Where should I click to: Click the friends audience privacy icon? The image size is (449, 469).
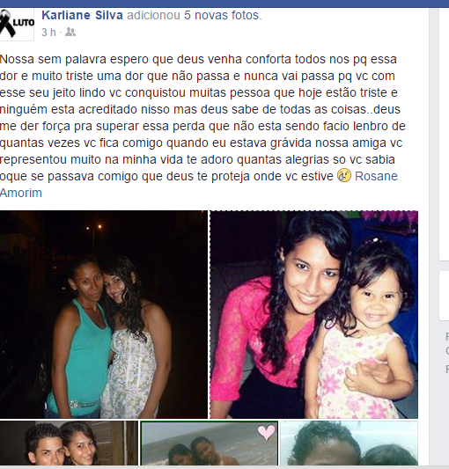[70, 32]
